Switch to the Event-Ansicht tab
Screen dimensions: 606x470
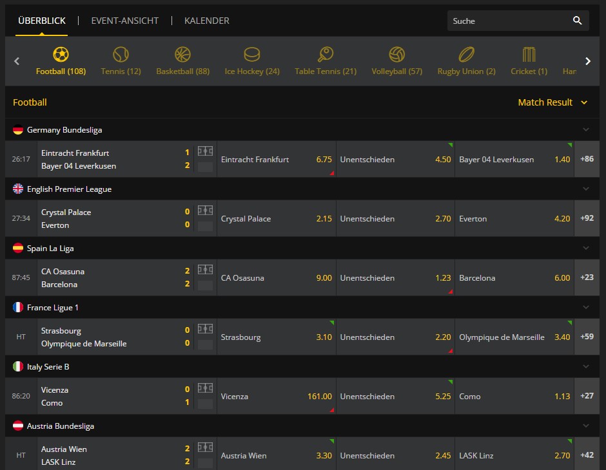[125, 21]
